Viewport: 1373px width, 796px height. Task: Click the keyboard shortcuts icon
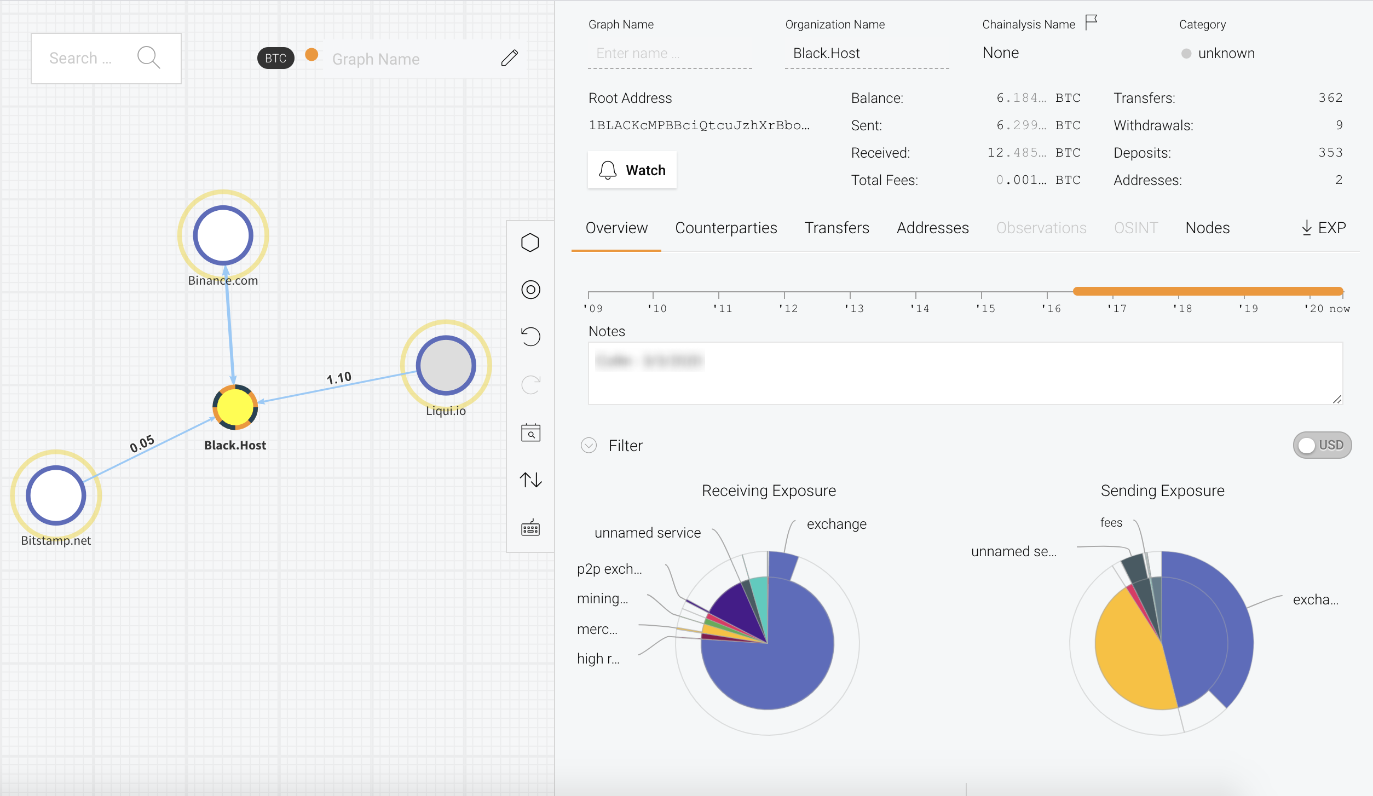(x=530, y=528)
